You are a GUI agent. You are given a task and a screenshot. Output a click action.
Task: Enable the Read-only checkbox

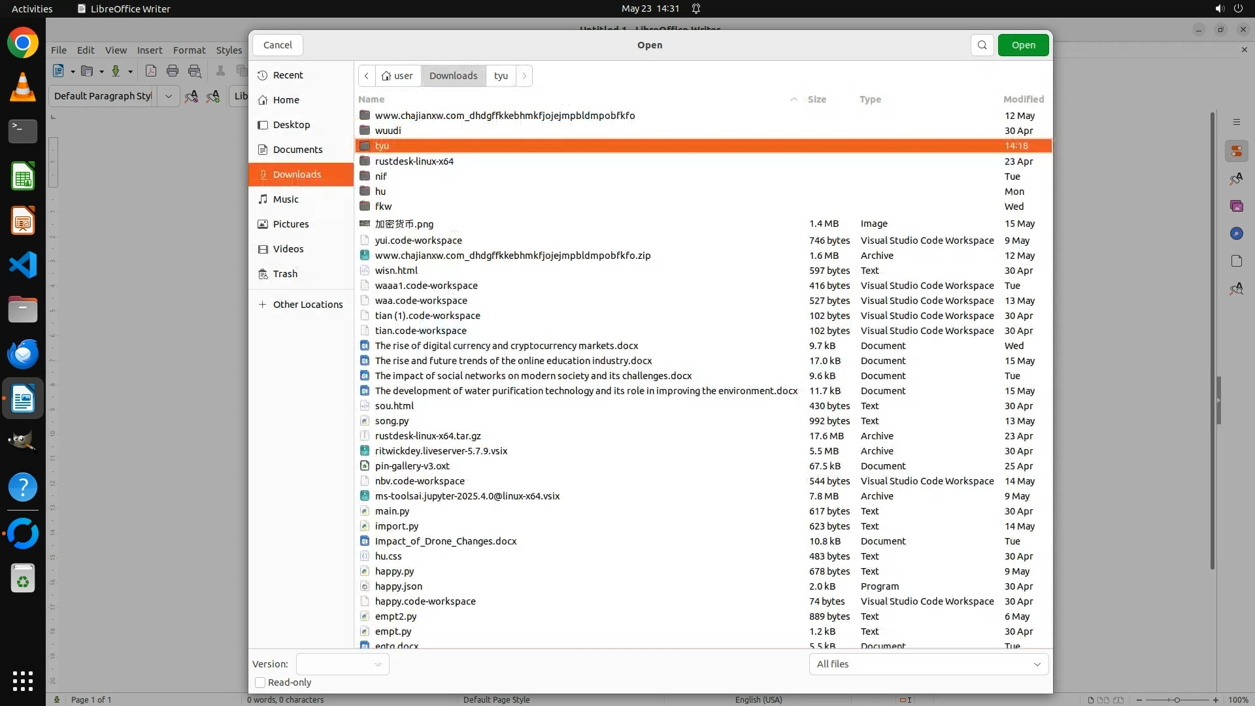260,682
